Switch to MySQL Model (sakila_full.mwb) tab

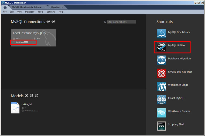coord(27,7)
